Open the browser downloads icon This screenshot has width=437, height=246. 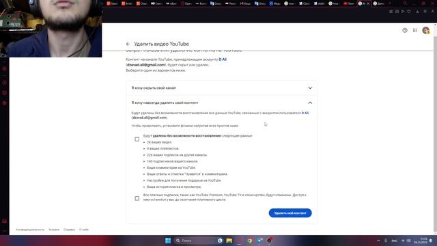point(417,12)
